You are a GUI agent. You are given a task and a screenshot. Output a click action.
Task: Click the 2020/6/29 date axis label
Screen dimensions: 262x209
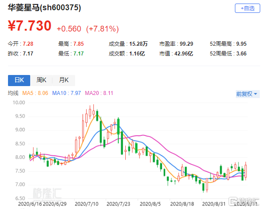coord(55,204)
